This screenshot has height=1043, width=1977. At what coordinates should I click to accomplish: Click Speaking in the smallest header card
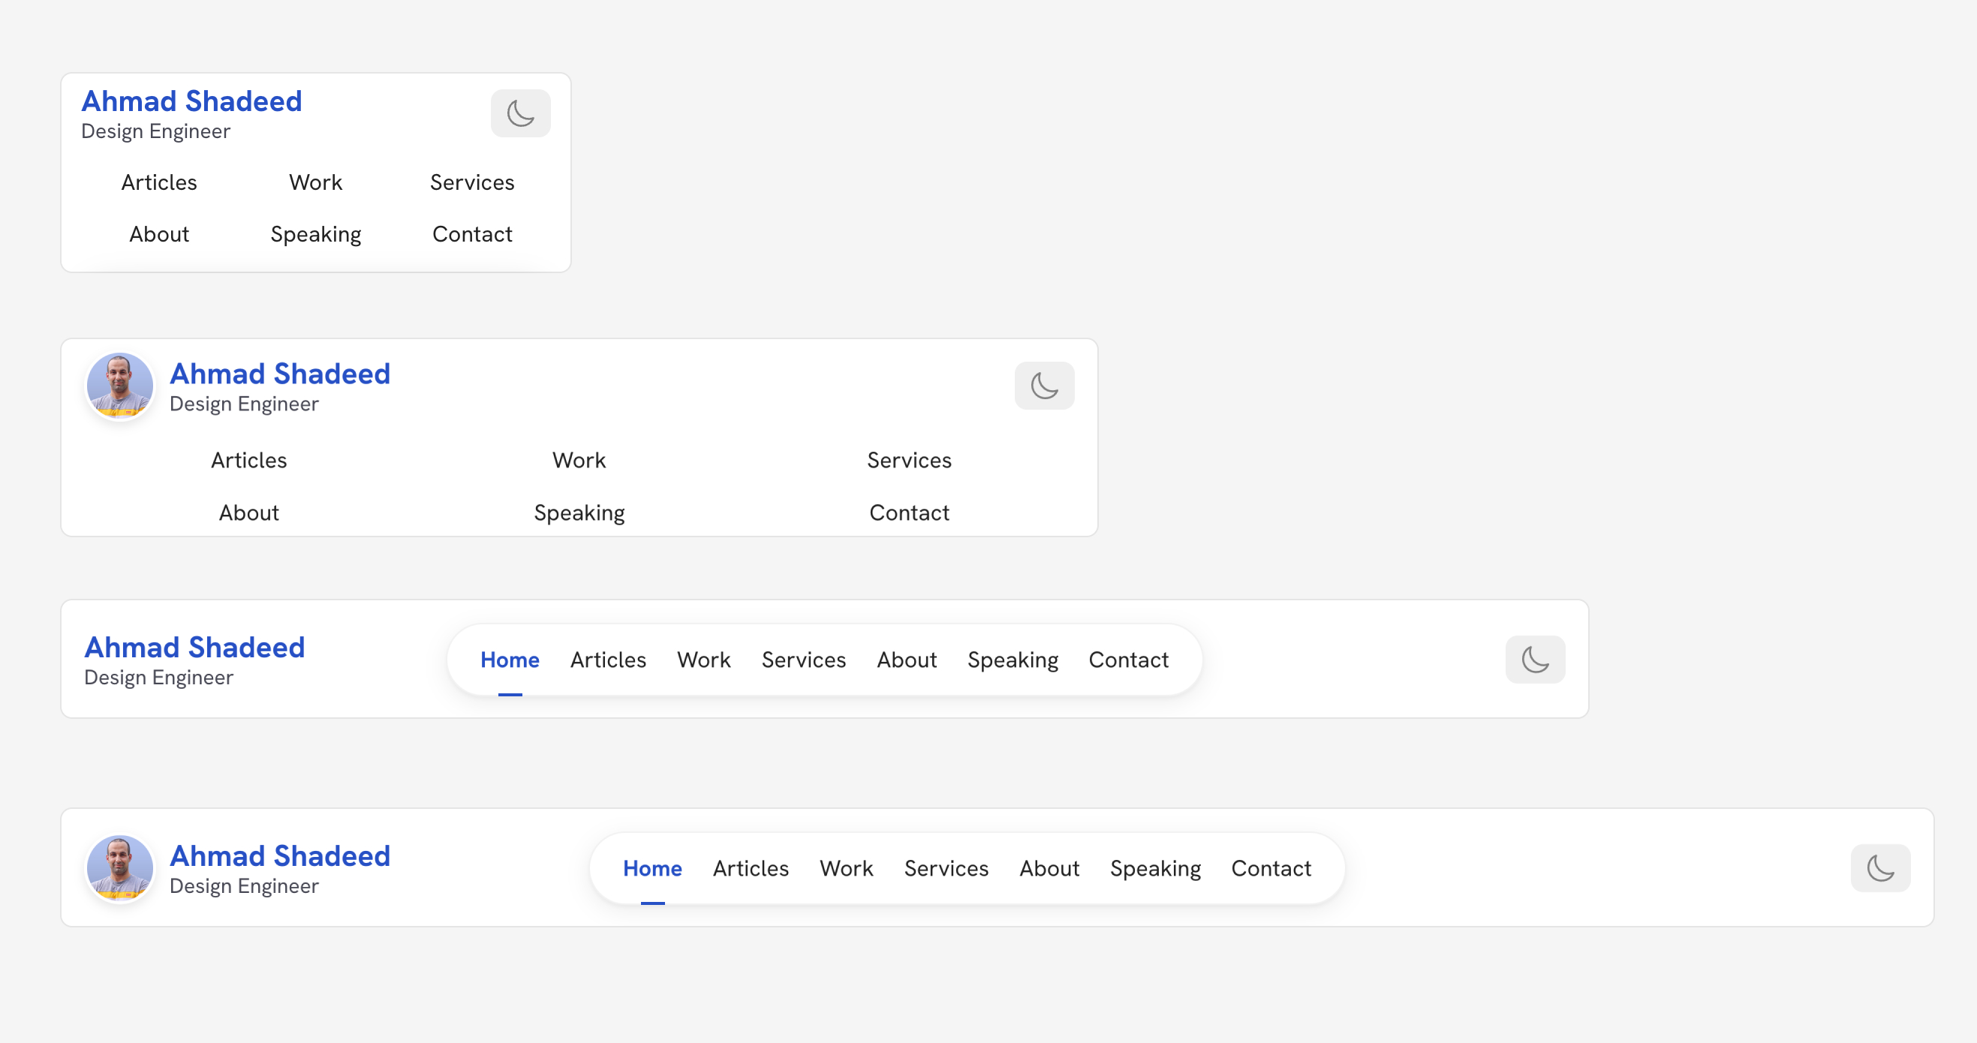tap(315, 234)
